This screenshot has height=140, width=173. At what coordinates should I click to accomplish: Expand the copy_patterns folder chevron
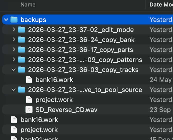click(x=14, y=60)
